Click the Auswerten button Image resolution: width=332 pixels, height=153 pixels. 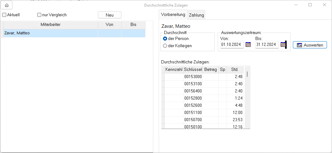(310, 45)
